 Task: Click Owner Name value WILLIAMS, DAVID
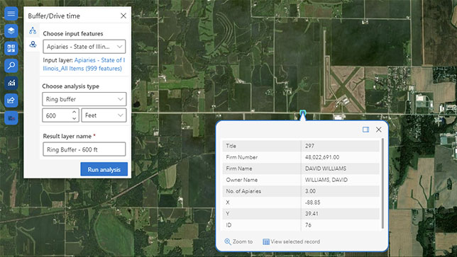click(x=326, y=180)
